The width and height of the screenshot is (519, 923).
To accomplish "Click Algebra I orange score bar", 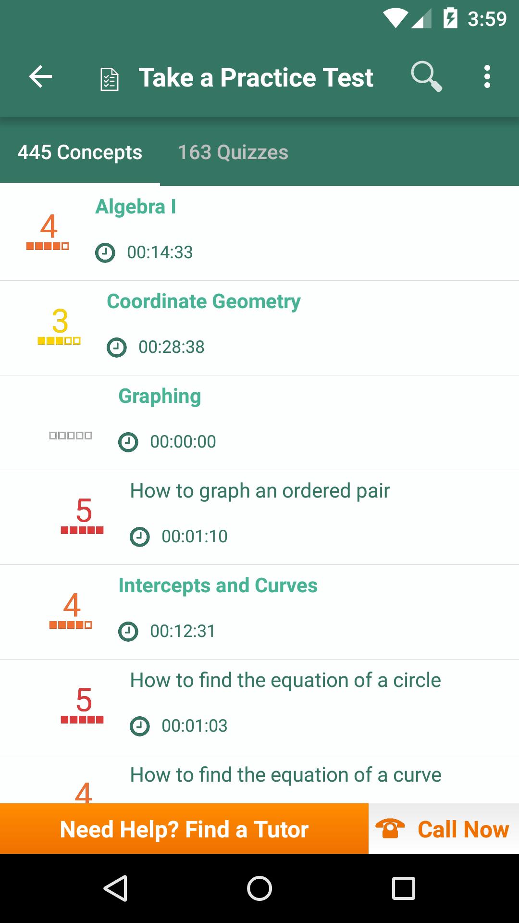I will pyautogui.click(x=48, y=247).
